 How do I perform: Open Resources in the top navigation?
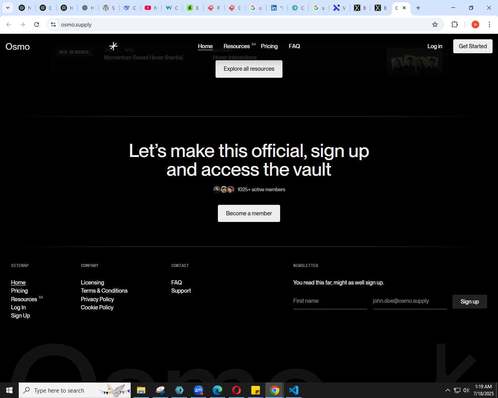tap(237, 46)
